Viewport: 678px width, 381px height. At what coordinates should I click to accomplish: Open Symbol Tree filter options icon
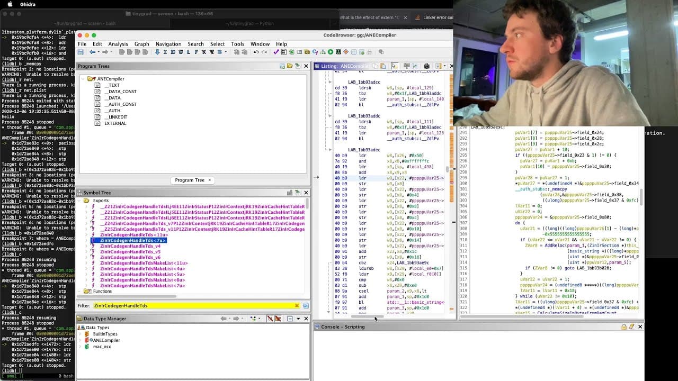click(306, 306)
